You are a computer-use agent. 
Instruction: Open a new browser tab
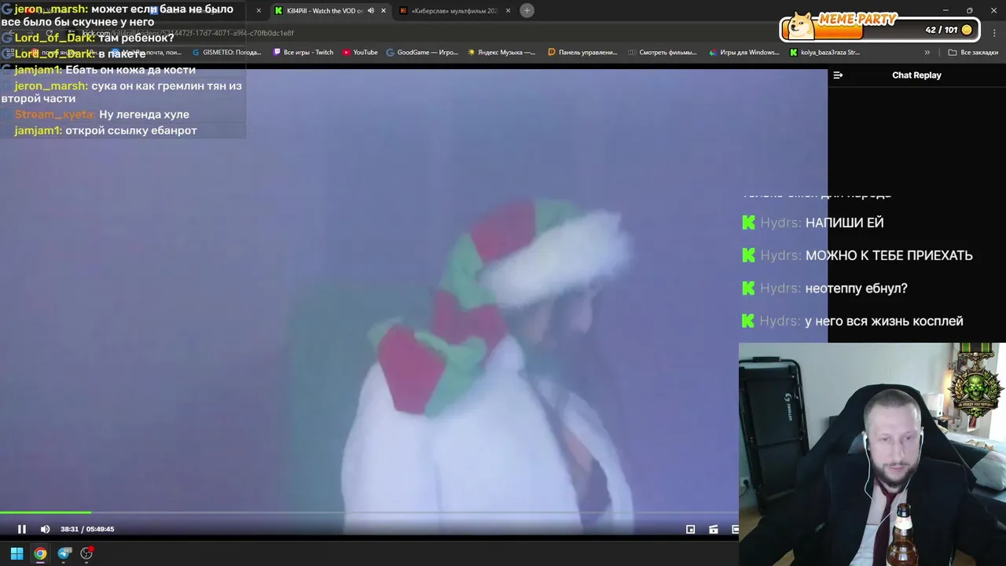coord(527,10)
